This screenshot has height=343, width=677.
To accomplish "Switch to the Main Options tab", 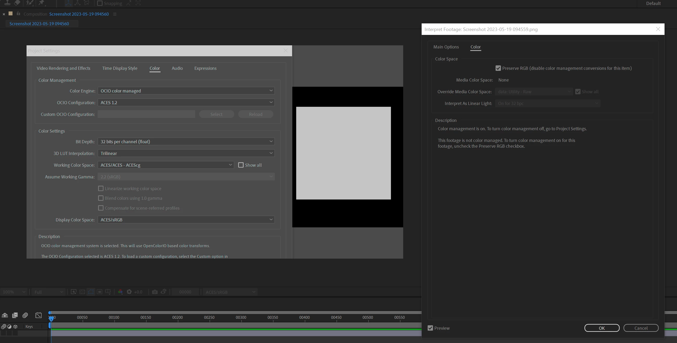I will click(446, 47).
